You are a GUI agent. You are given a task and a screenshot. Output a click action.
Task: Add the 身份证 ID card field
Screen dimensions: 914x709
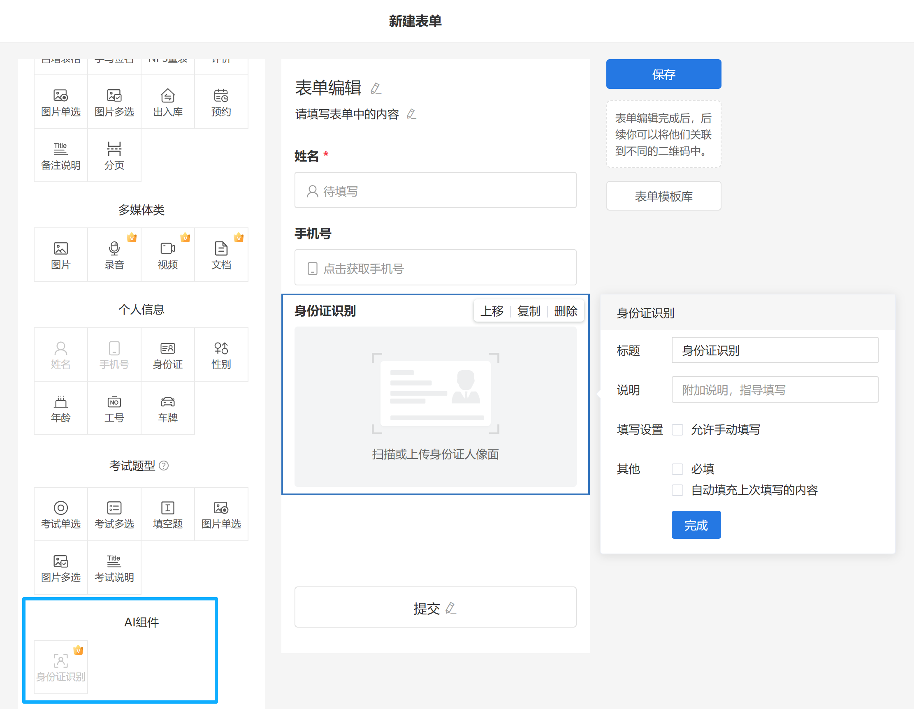pyautogui.click(x=167, y=354)
